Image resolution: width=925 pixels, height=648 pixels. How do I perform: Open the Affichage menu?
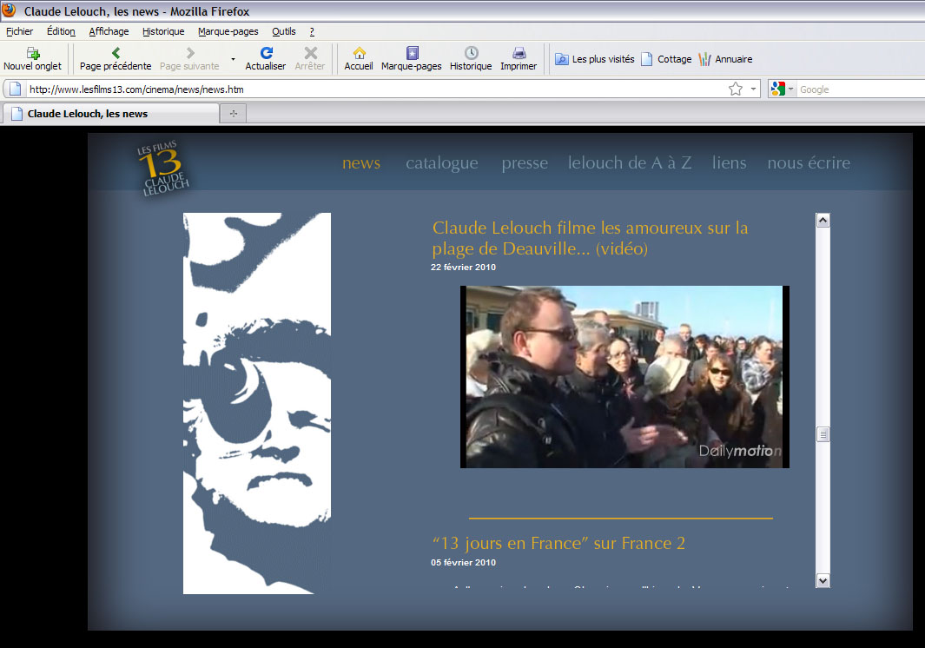[x=109, y=31]
